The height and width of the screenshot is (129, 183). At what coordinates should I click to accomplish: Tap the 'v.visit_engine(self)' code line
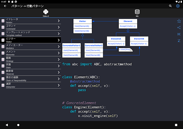98,116
